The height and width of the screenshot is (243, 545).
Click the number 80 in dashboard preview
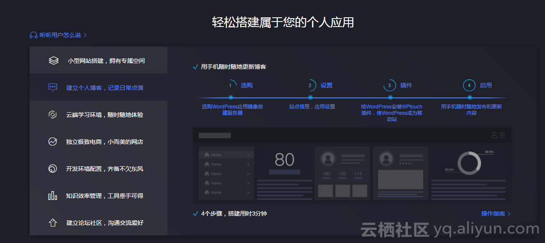pyautogui.click(x=285, y=160)
